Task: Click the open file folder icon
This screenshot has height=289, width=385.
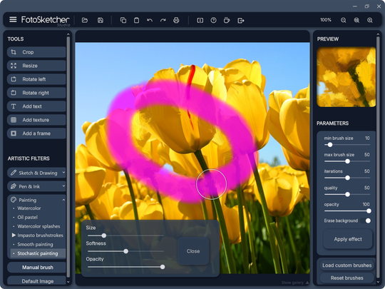Action: pos(85,20)
